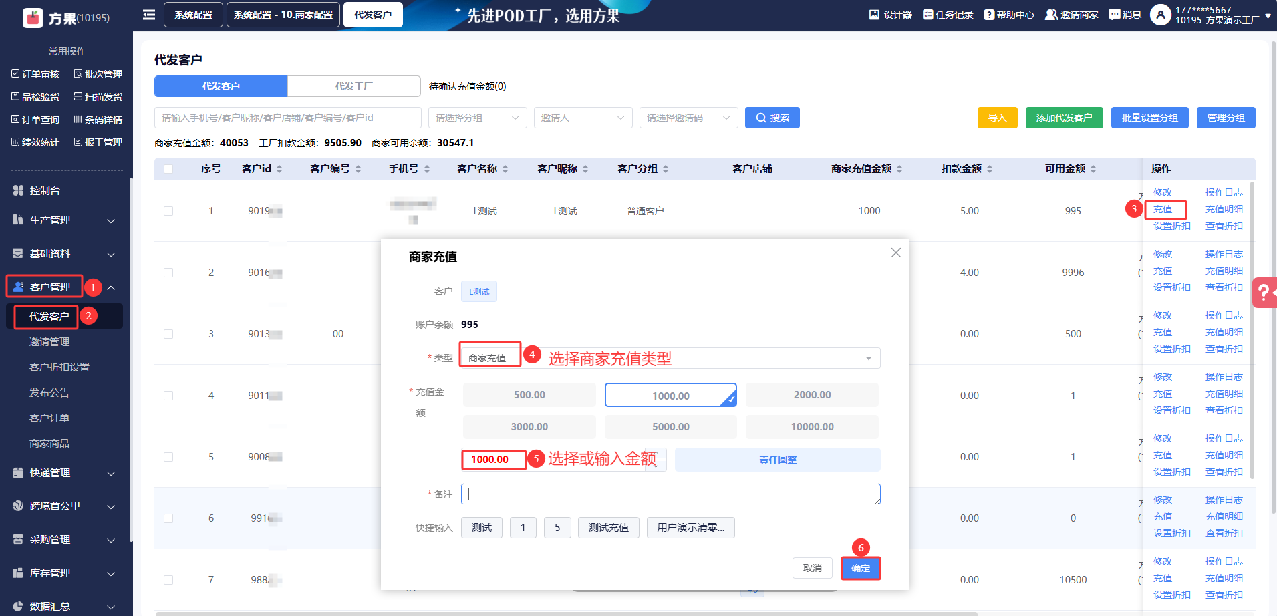Sort by 客户id column sort icon
The image size is (1277, 616).
click(x=279, y=169)
